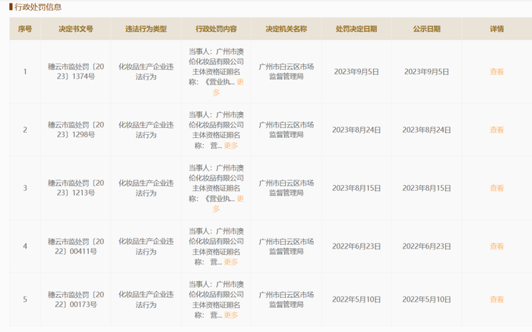Image resolution: width=532 pixels, height=332 pixels.
Task: Select 广州市白云区市场监督管理局 in row 1
Action: [x=287, y=72]
